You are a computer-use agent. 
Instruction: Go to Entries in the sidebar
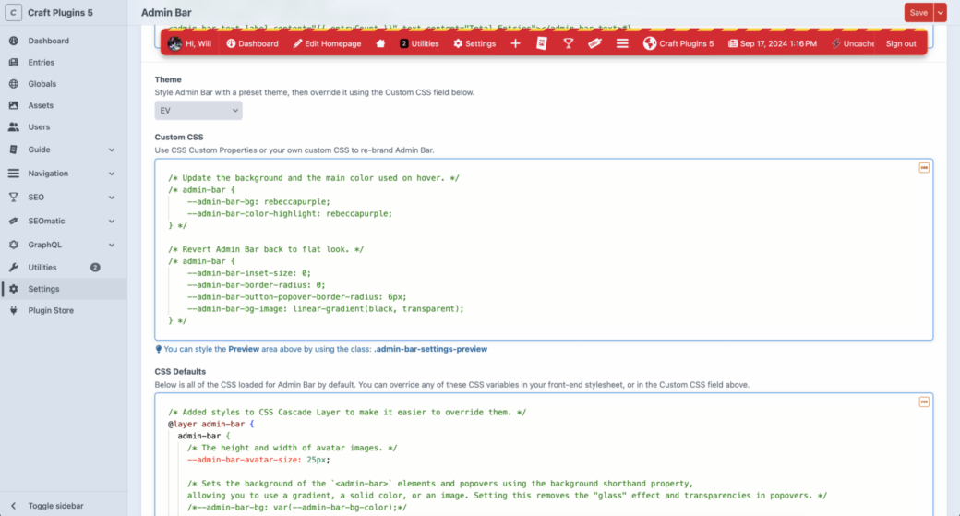[42, 63]
